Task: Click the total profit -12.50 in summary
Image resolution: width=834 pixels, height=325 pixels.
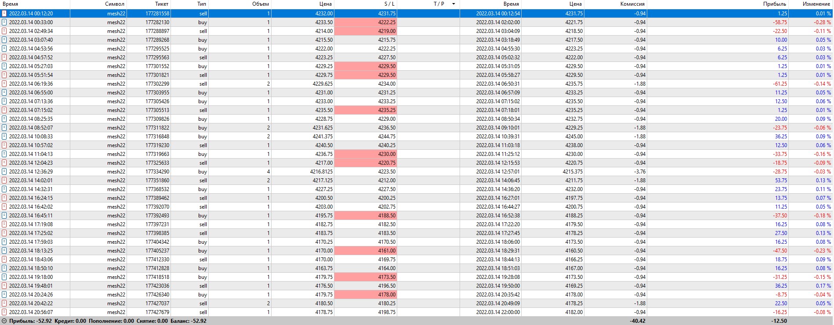Action: [x=779, y=321]
